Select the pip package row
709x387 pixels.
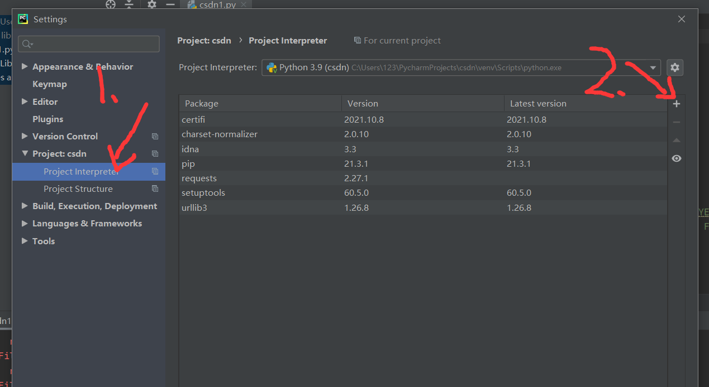(423, 163)
